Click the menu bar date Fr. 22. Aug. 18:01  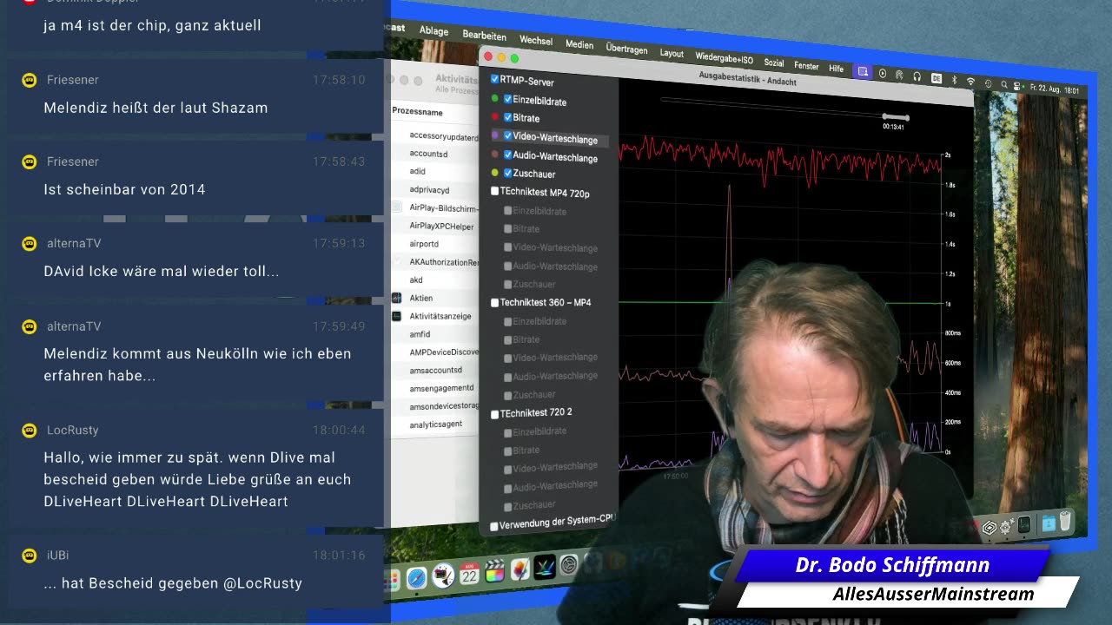click(x=1054, y=89)
